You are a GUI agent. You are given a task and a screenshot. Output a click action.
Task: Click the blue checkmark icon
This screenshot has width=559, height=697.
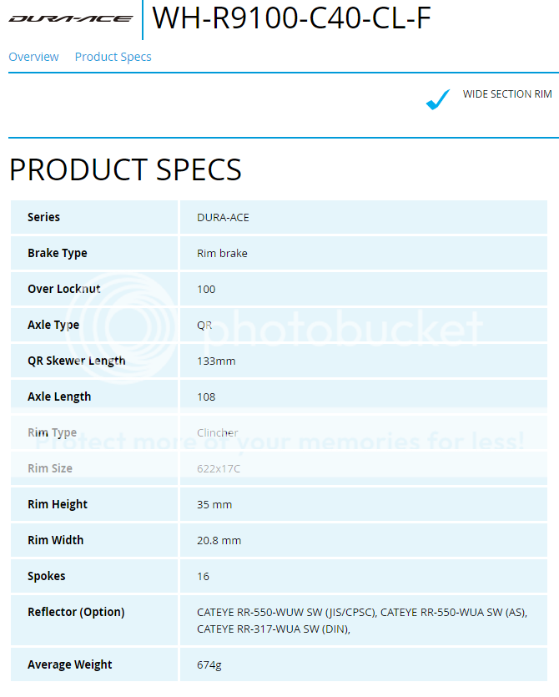pos(437,100)
